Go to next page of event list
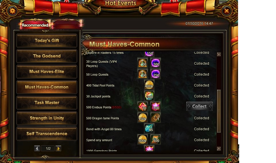This screenshot has height=163, width=276. [x=58, y=149]
